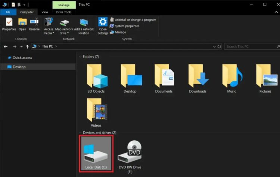Click Manage in the System group
The height and width of the screenshot is (177, 280).
tap(118, 32)
